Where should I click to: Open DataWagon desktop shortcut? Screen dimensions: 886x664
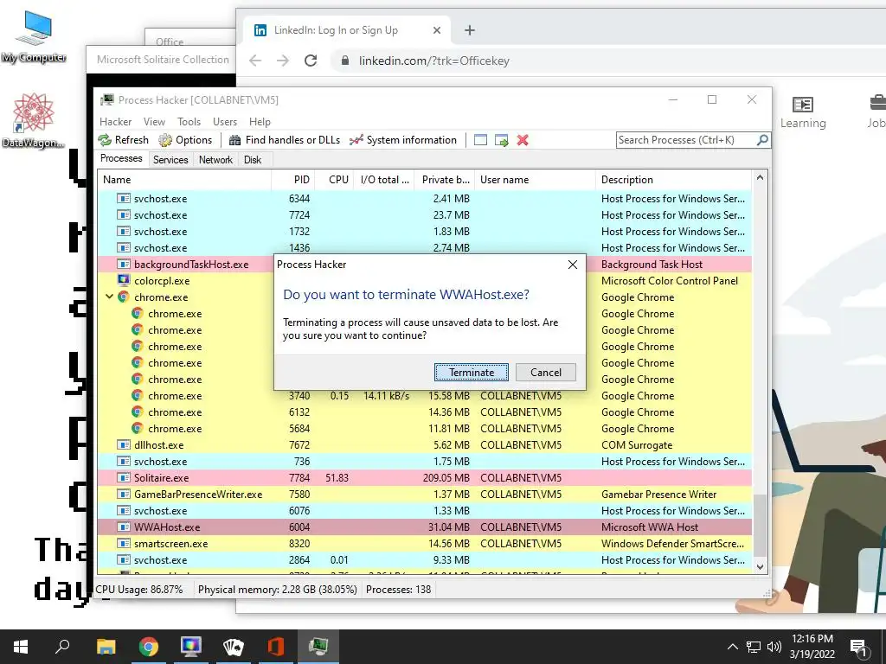pos(34,121)
